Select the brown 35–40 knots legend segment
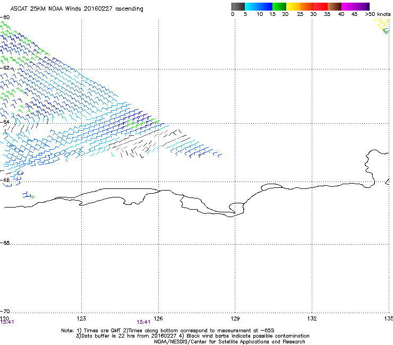 click(335, 6)
